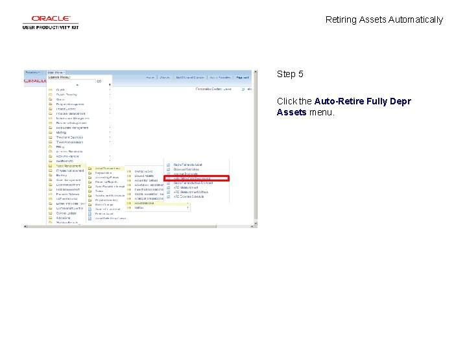Click the Commitment Control folder icon
Image resolution: width=467 pixels, height=350 pixels.
(51, 208)
